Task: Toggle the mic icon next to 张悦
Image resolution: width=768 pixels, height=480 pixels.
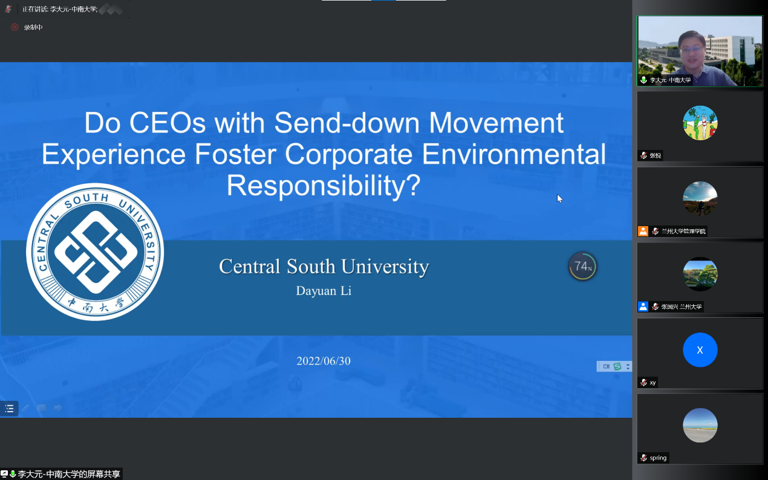Action: pos(644,155)
